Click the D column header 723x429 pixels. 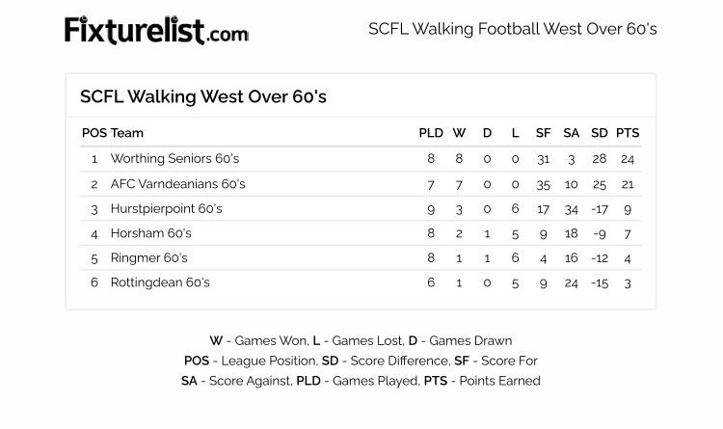point(487,133)
